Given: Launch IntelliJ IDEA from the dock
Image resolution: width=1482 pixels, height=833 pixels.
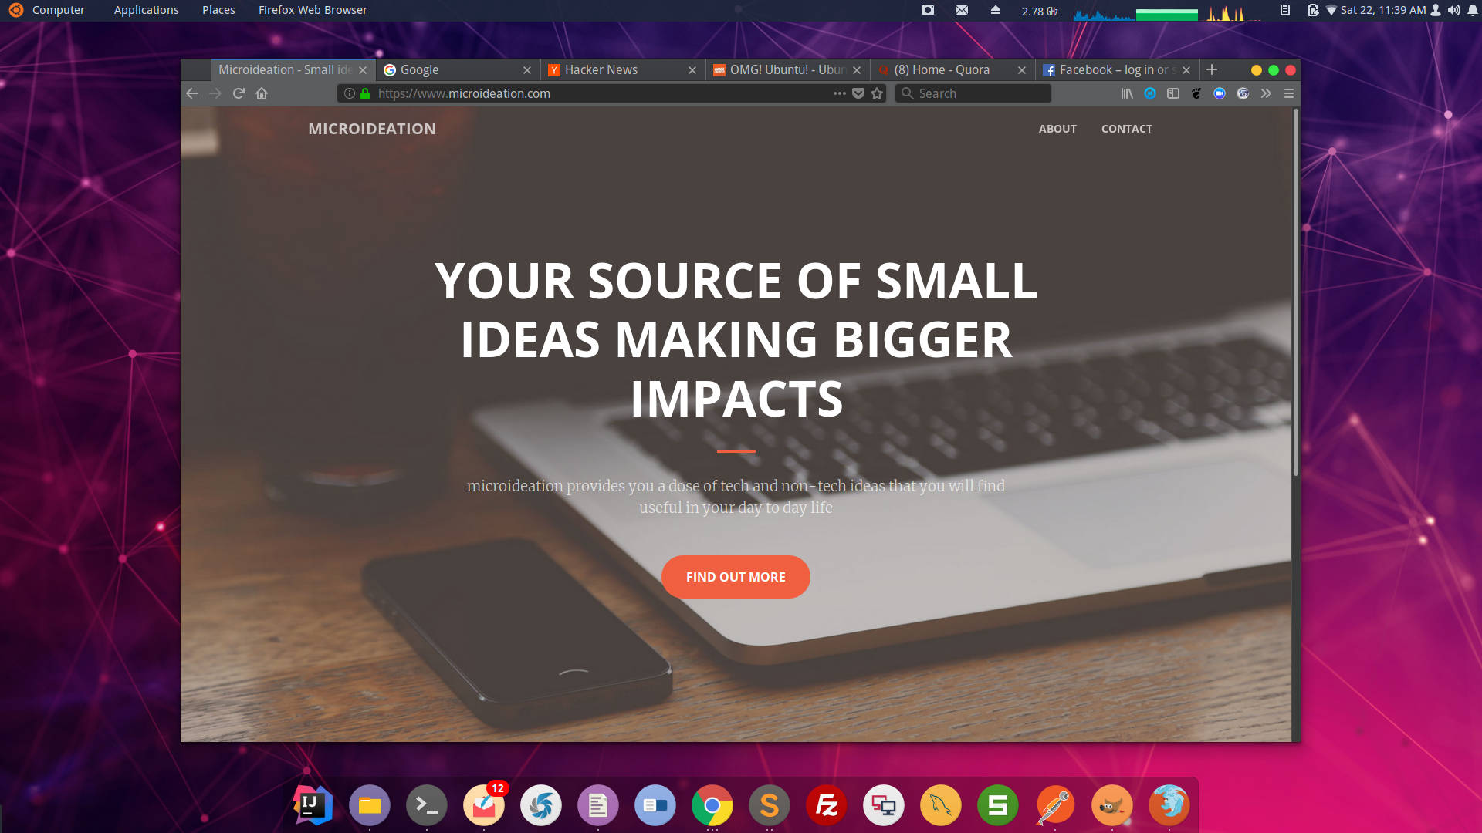Looking at the screenshot, I should 313,805.
